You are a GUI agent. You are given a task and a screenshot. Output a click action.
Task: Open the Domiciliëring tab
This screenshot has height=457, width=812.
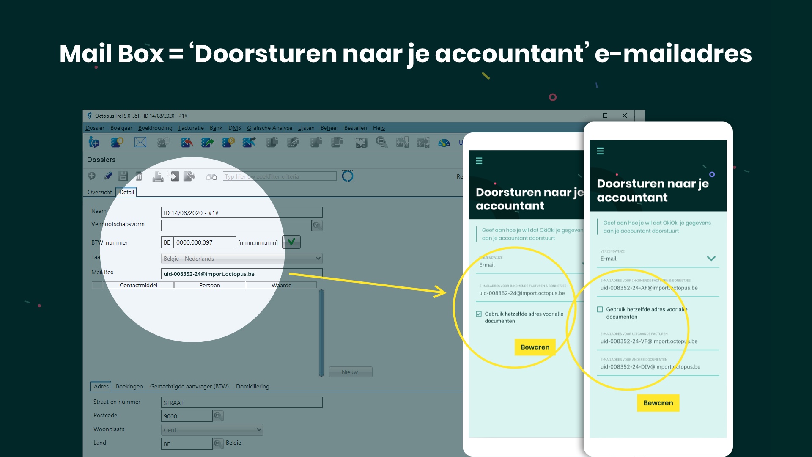tap(252, 386)
